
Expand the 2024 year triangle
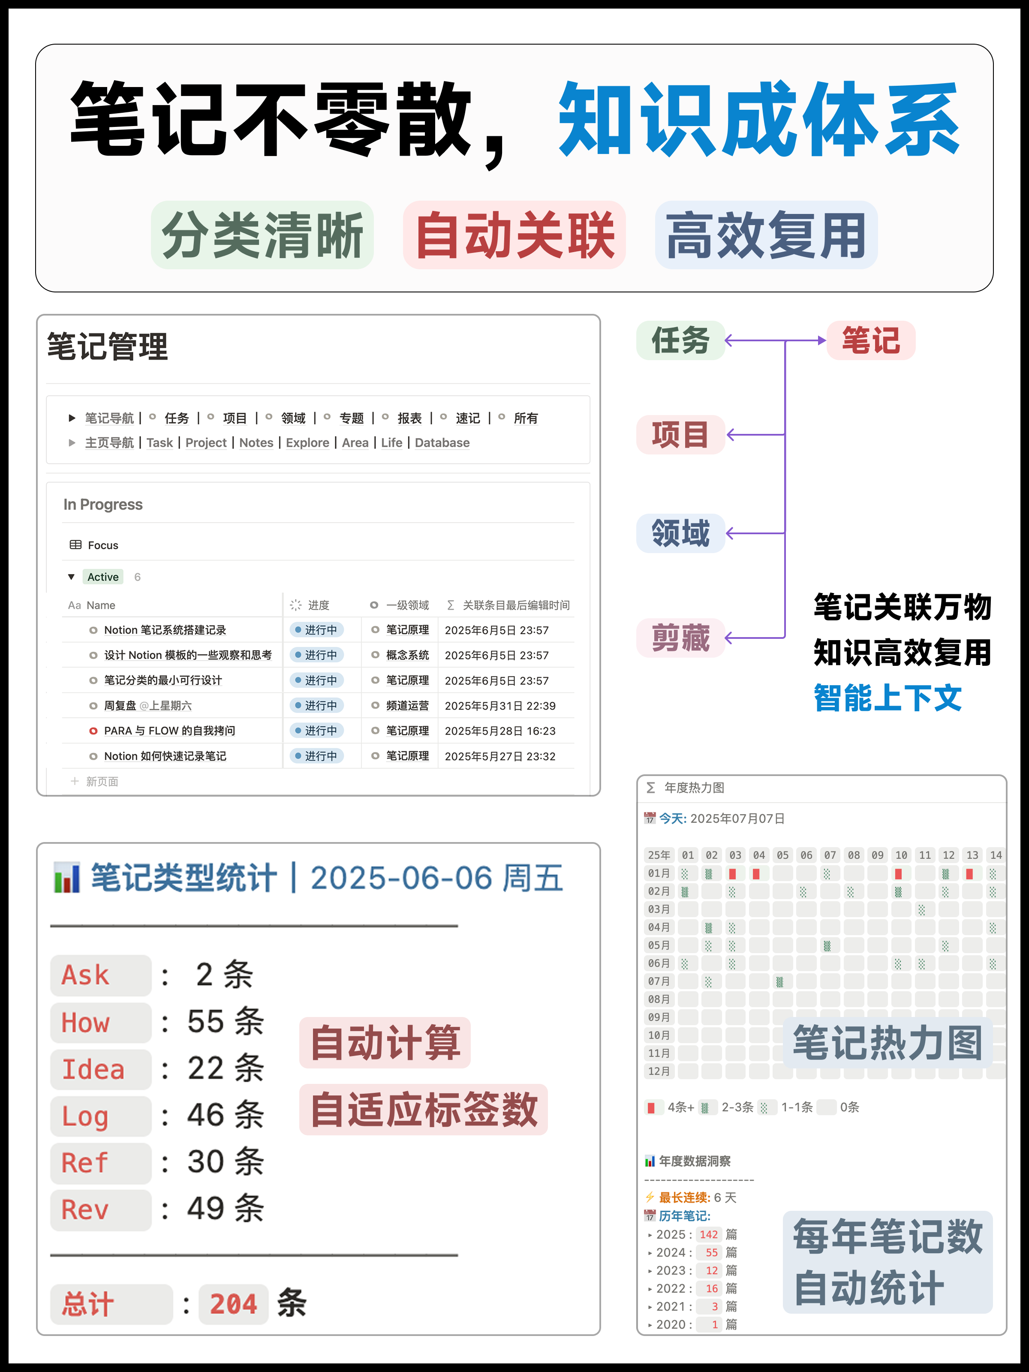(650, 1254)
